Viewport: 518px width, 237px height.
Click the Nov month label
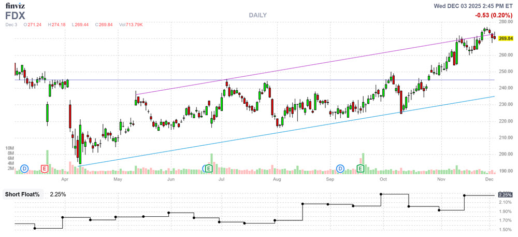click(441, 179)
